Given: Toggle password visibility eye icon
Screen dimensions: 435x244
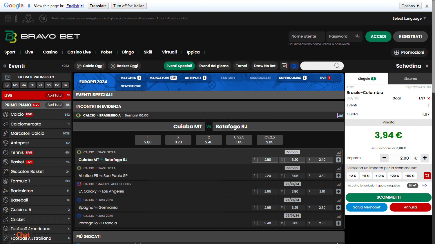Looking at the screenshot, I should [357, 36].
